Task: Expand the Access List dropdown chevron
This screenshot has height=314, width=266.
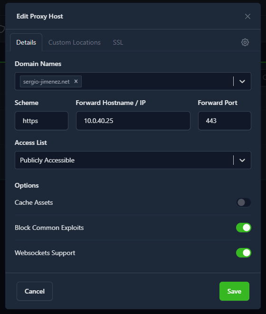Action: (x=242, y=160)
